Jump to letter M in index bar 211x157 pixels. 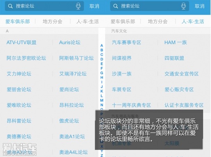point(102,100)
